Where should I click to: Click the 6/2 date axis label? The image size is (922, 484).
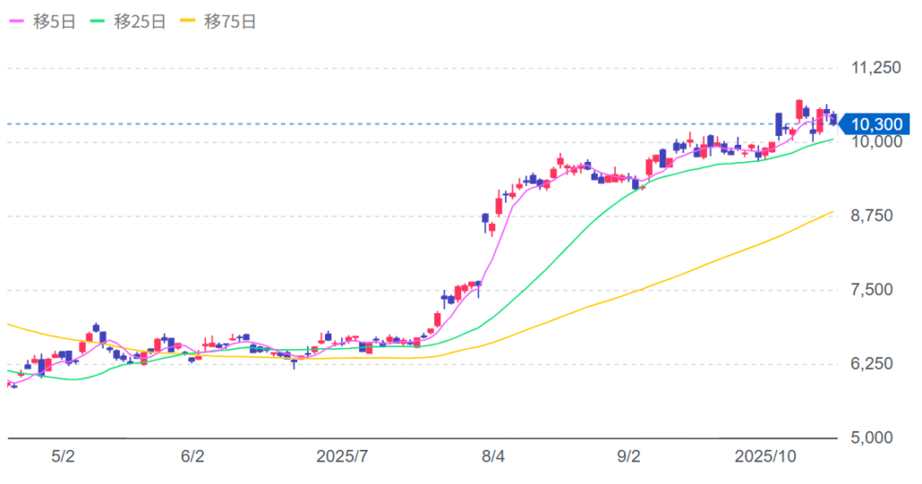click(193, 456)
